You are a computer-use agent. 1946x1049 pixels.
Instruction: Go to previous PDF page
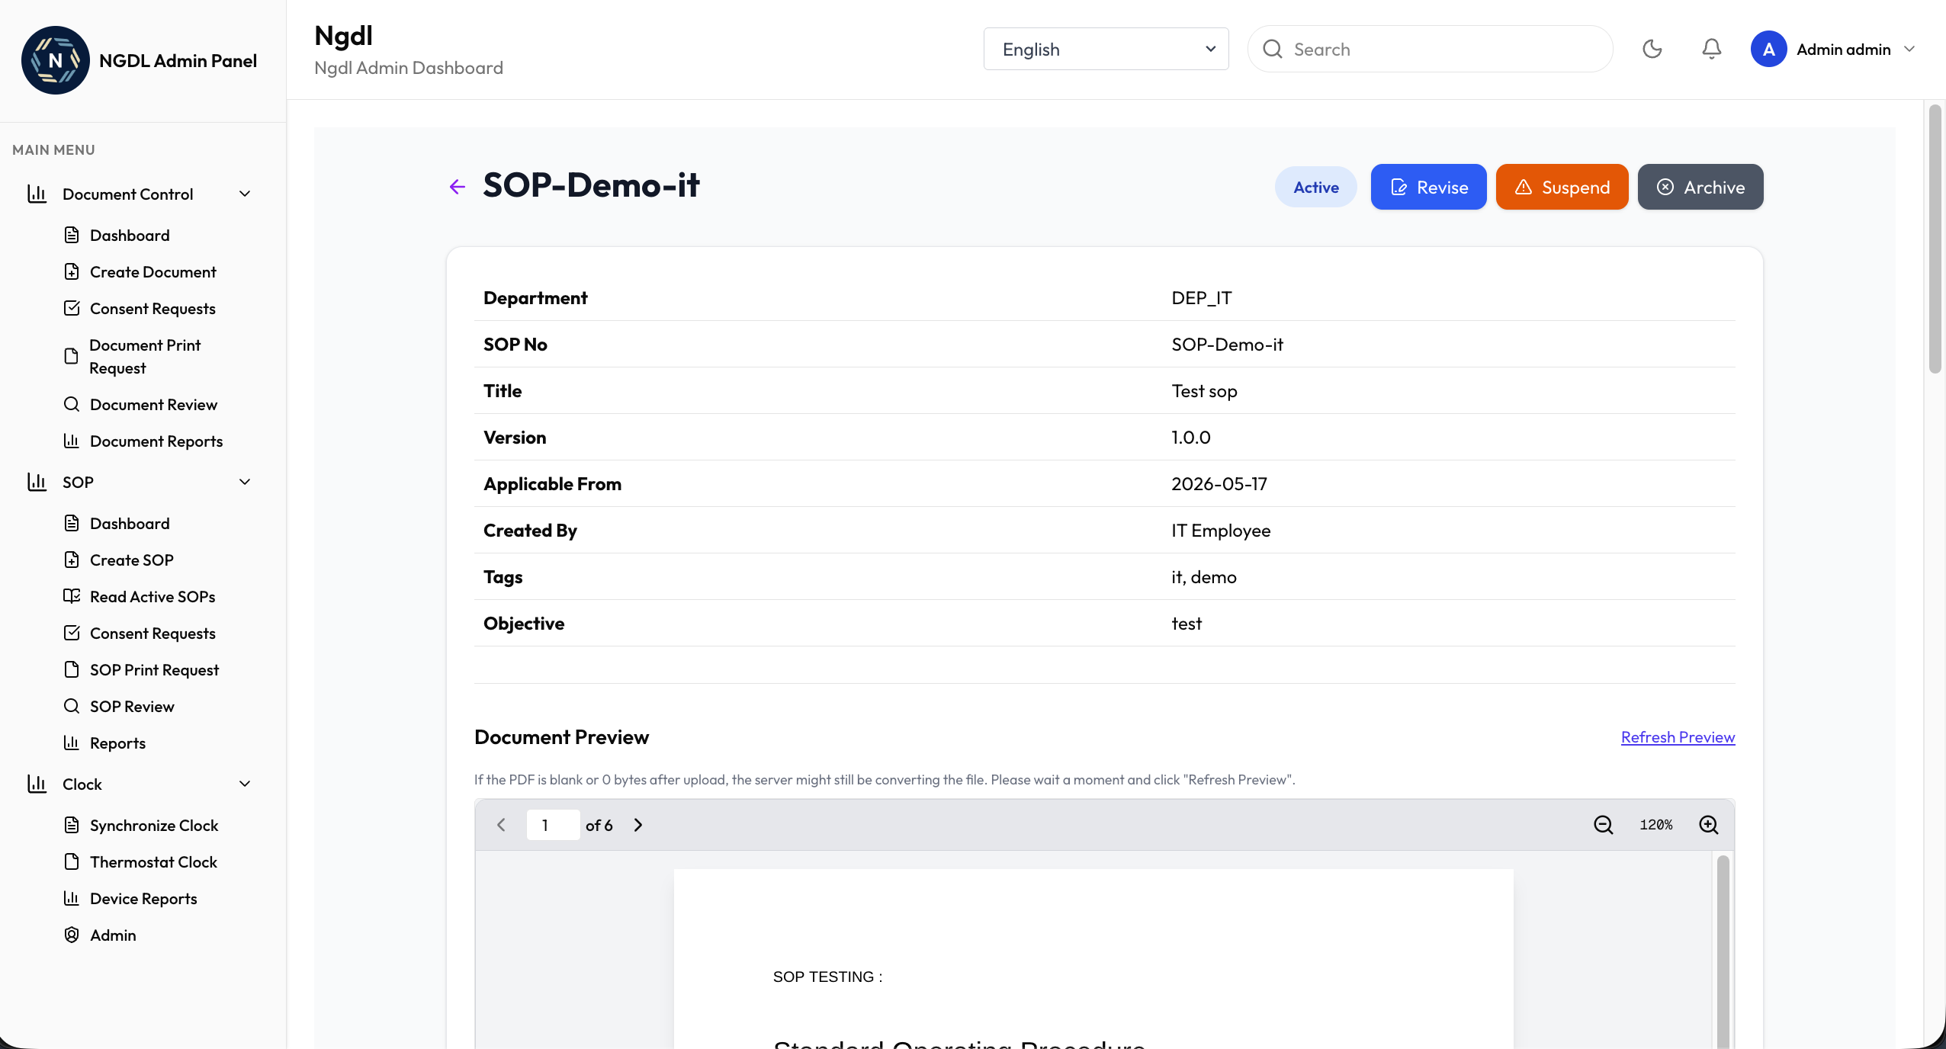tap(501, 825)
